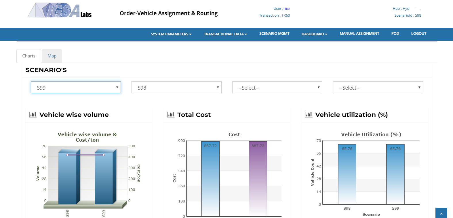453x218 pixels.
Task: Switch to the Map tab
Action: [x=52, y=56]
